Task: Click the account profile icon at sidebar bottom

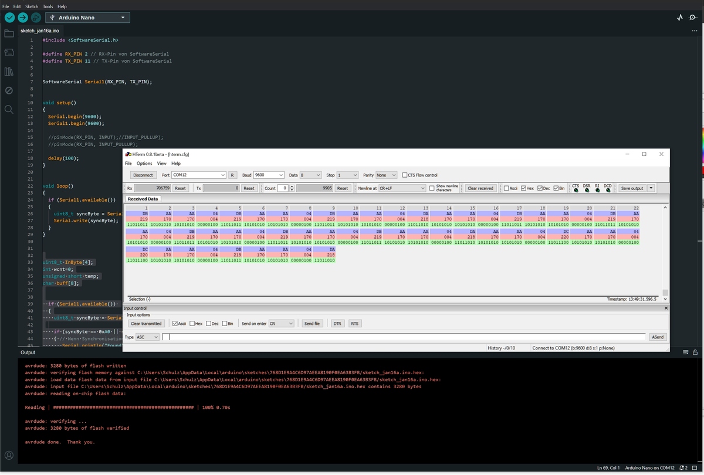Action: pyautogui.click(x=9, y=455)
